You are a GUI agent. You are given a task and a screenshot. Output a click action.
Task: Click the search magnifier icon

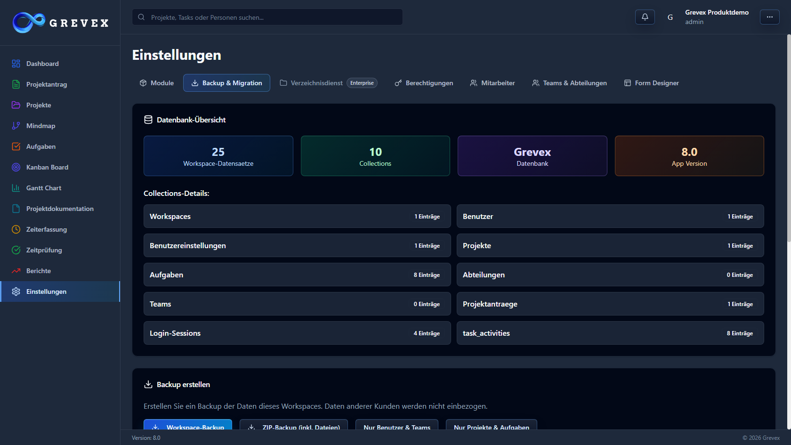pos(141,17)
